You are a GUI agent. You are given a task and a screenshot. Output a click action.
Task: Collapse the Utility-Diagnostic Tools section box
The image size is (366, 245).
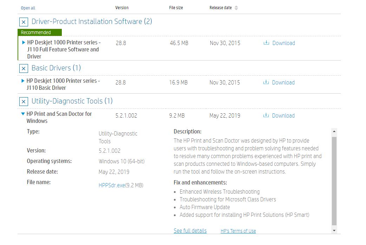point(24,102)
